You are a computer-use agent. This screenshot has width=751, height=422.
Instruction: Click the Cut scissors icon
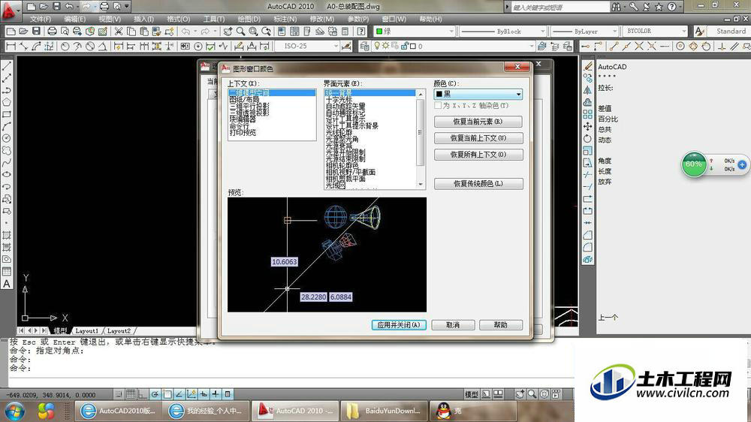(118, 31)
